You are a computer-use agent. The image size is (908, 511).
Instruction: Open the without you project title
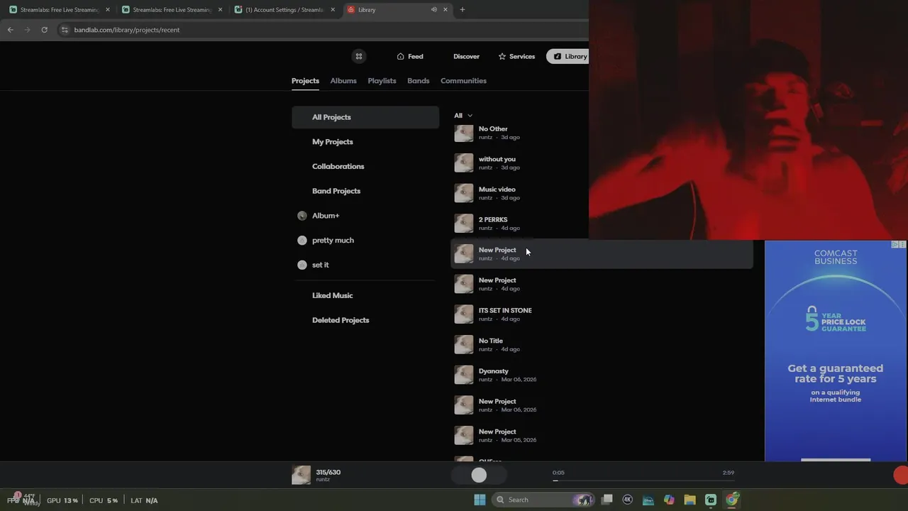coord(497,159)
